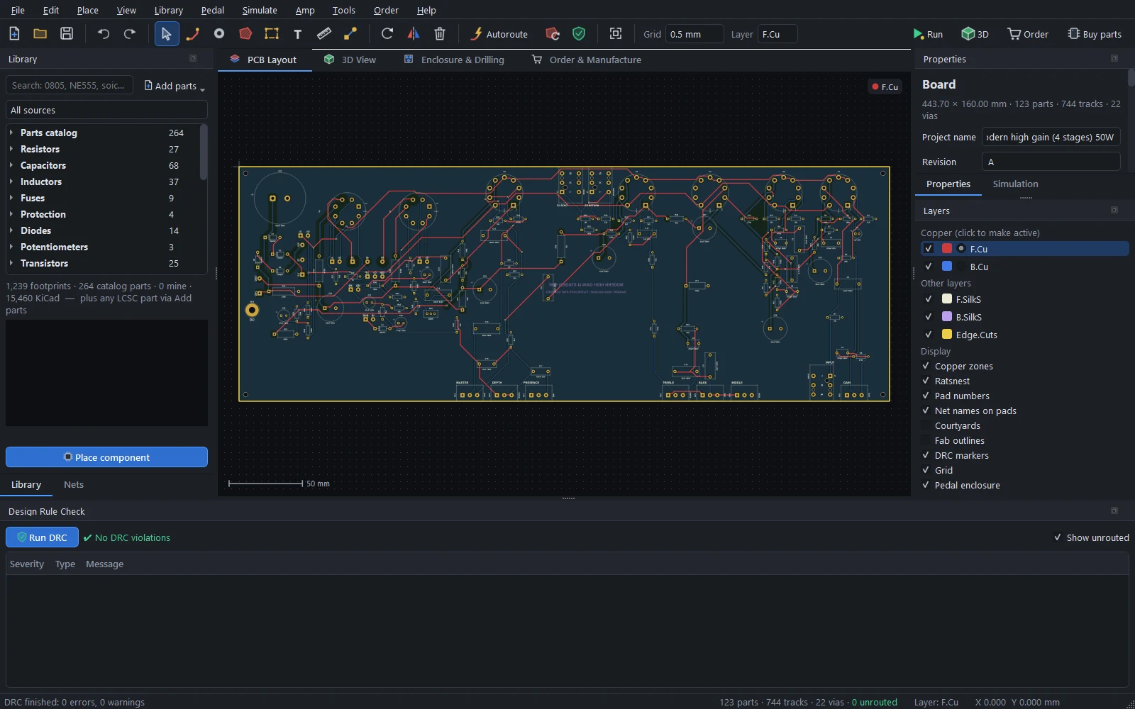Open the All sources dropdown

[x=106, y=110]
